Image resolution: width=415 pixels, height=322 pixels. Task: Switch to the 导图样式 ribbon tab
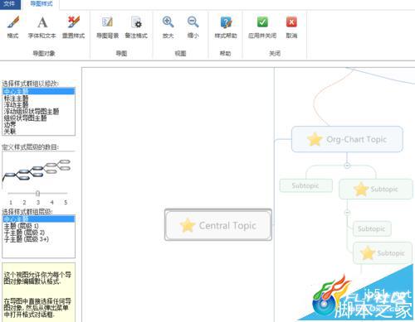point(41,4)
